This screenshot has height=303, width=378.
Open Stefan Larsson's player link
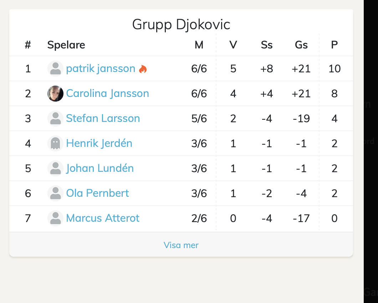pos(103,118)
